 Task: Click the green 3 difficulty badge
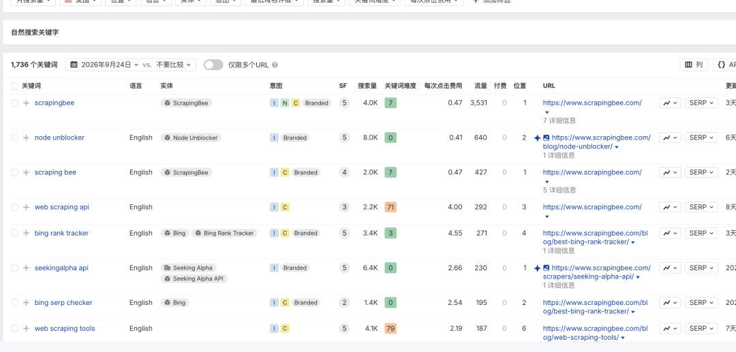tap(390, 234)
